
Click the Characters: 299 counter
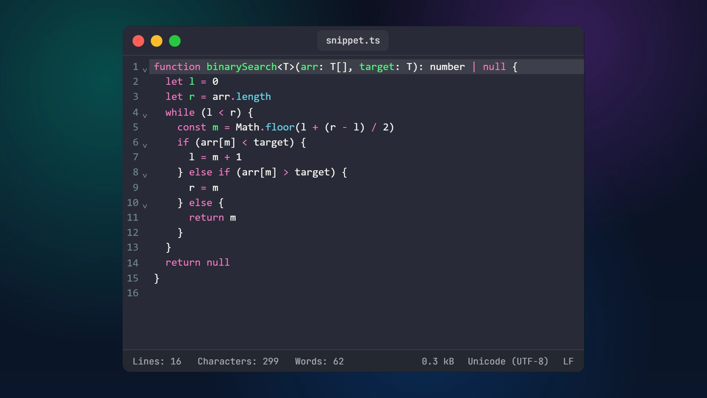(238, 362)
